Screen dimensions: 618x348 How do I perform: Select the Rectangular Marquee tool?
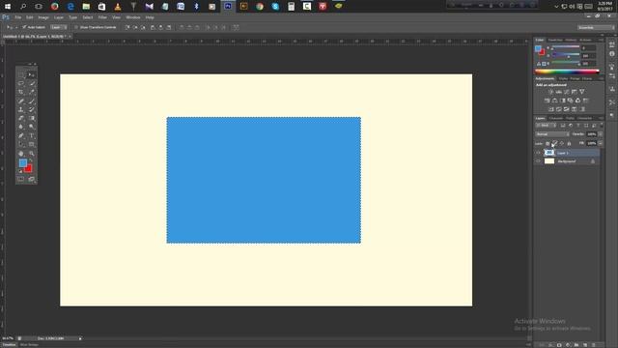click(x=21, y=74)
